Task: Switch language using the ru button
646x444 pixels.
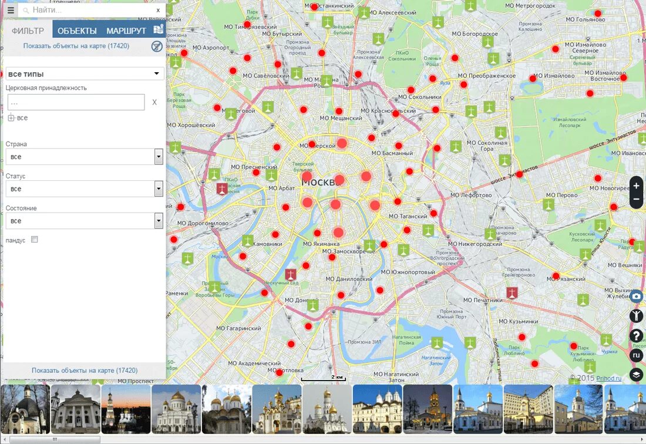Action: point(637,355)
